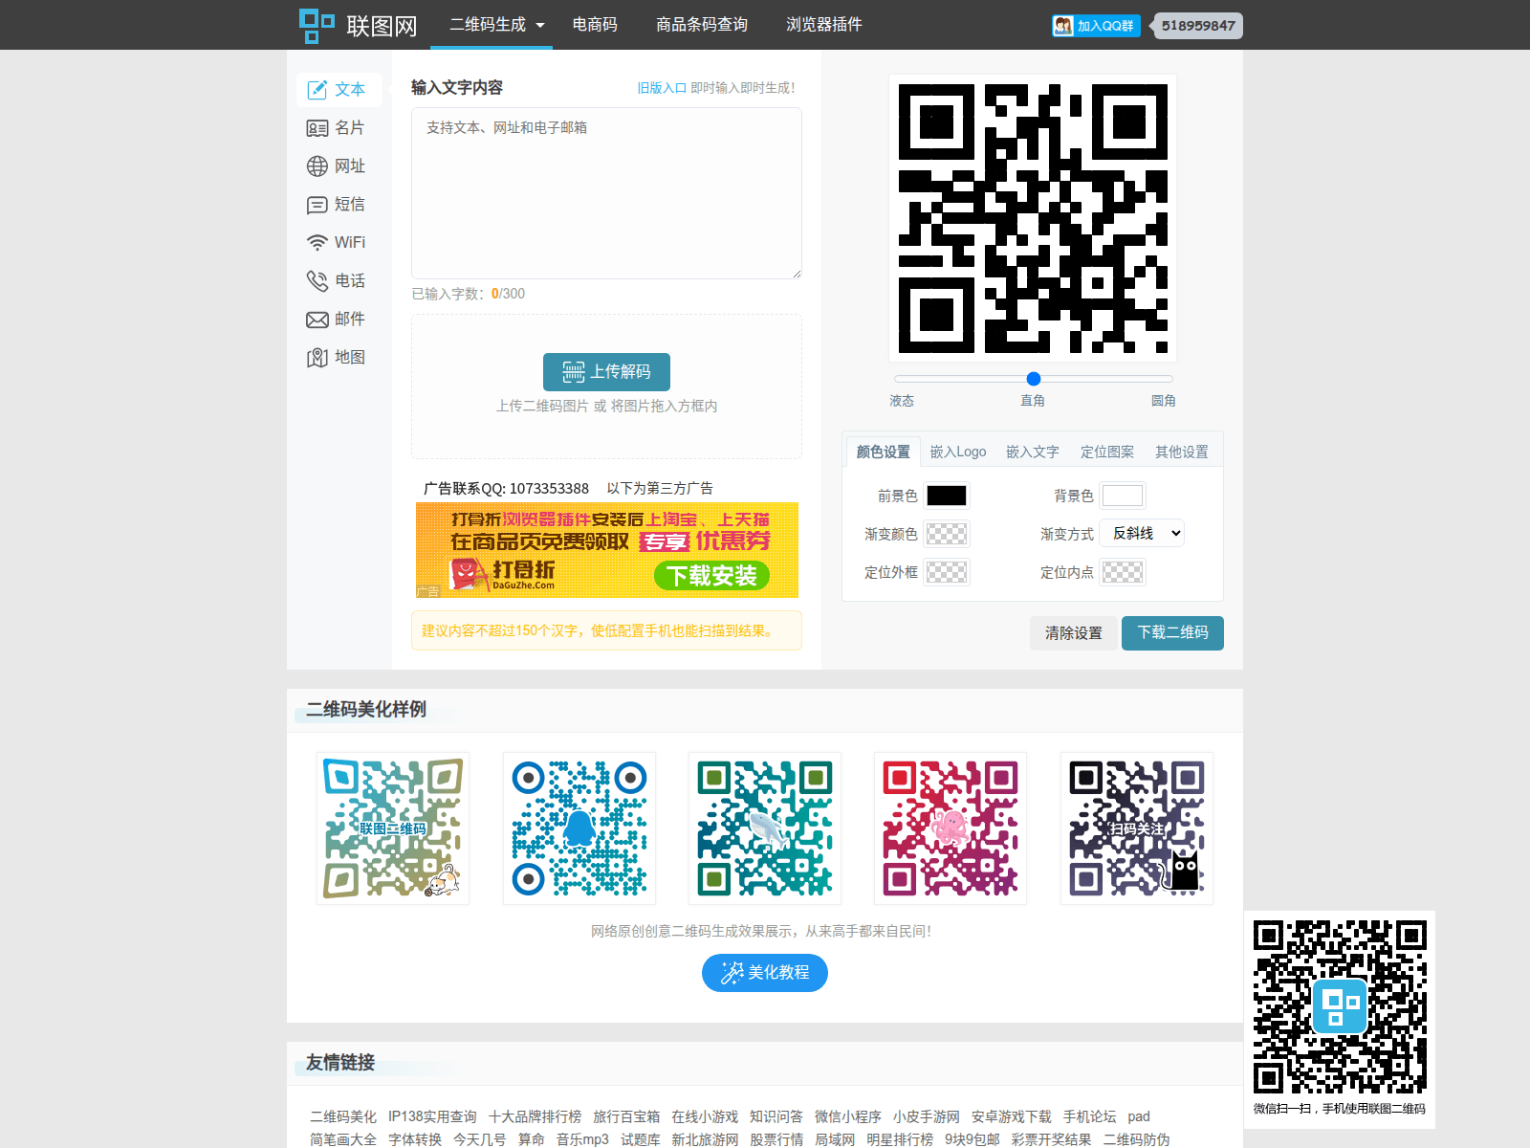Open the 背景色 background color swatch
This screenshot has width=1530, height=1148.
pos(1122,496)
